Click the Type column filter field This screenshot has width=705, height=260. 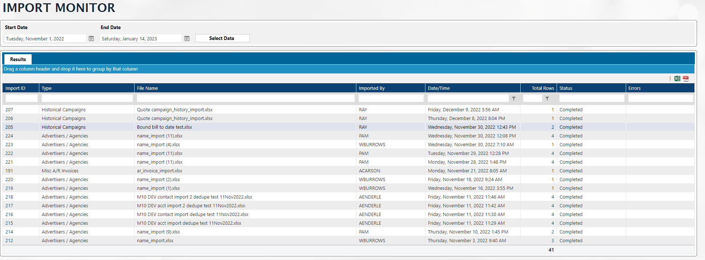87,99
